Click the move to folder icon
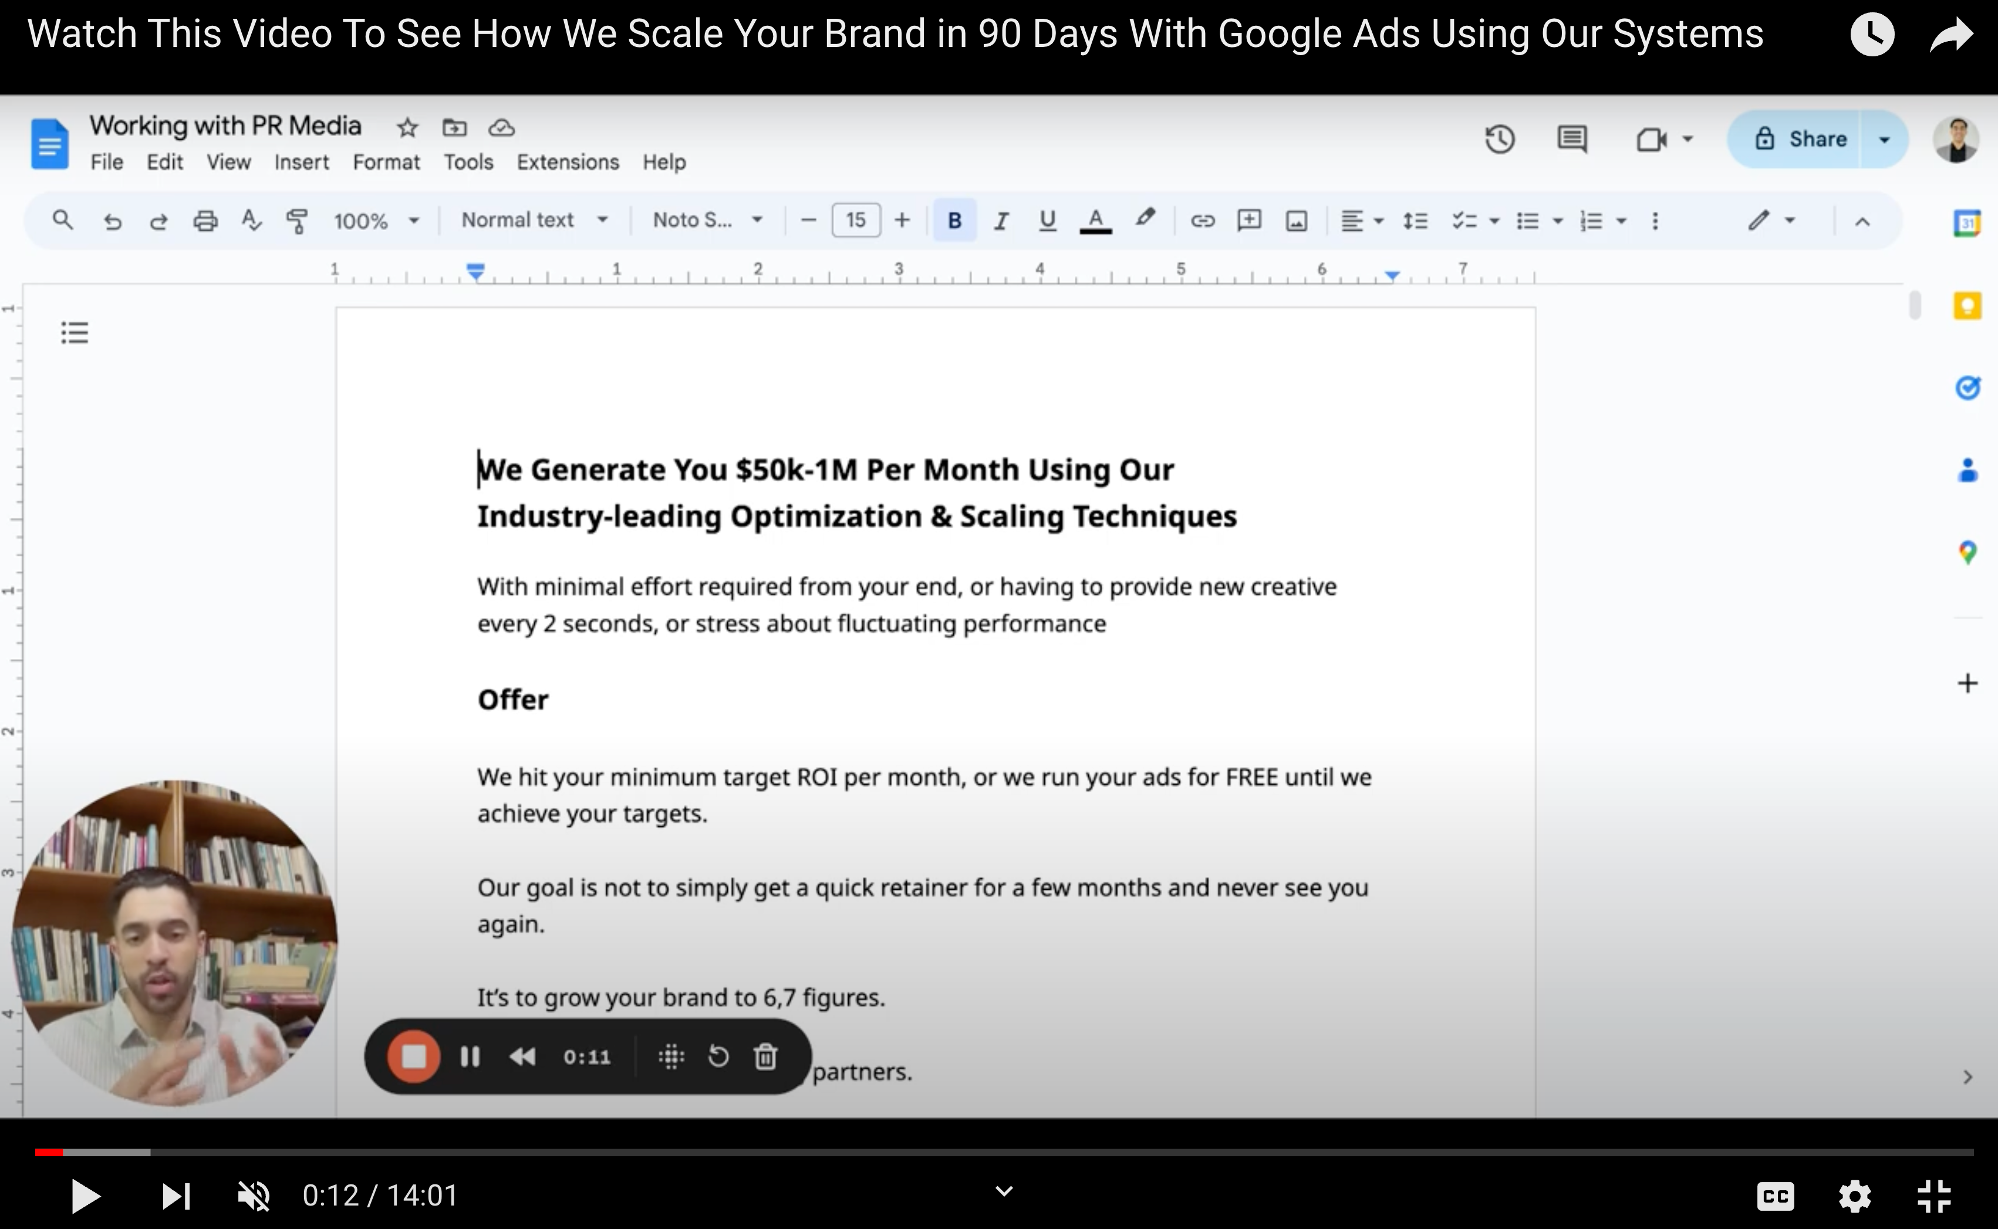Viewport: 1998px width, 1229px height. point(454,127)
